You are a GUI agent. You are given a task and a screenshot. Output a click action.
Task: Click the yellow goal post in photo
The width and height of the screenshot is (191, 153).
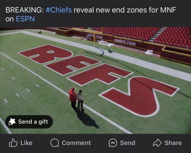[x=94, y=39]
